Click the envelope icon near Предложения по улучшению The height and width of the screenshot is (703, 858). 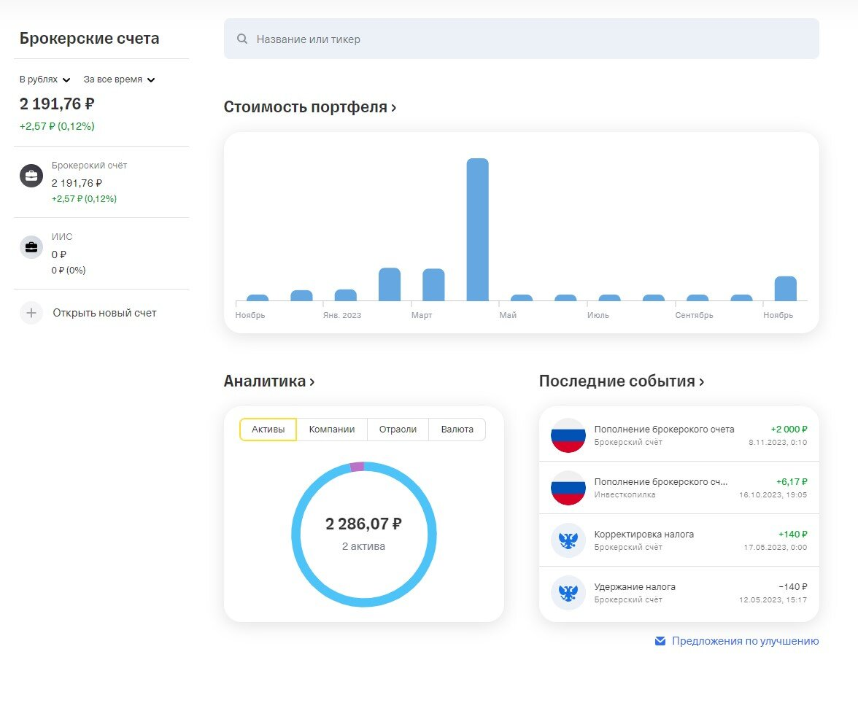(x=659, y=641)
